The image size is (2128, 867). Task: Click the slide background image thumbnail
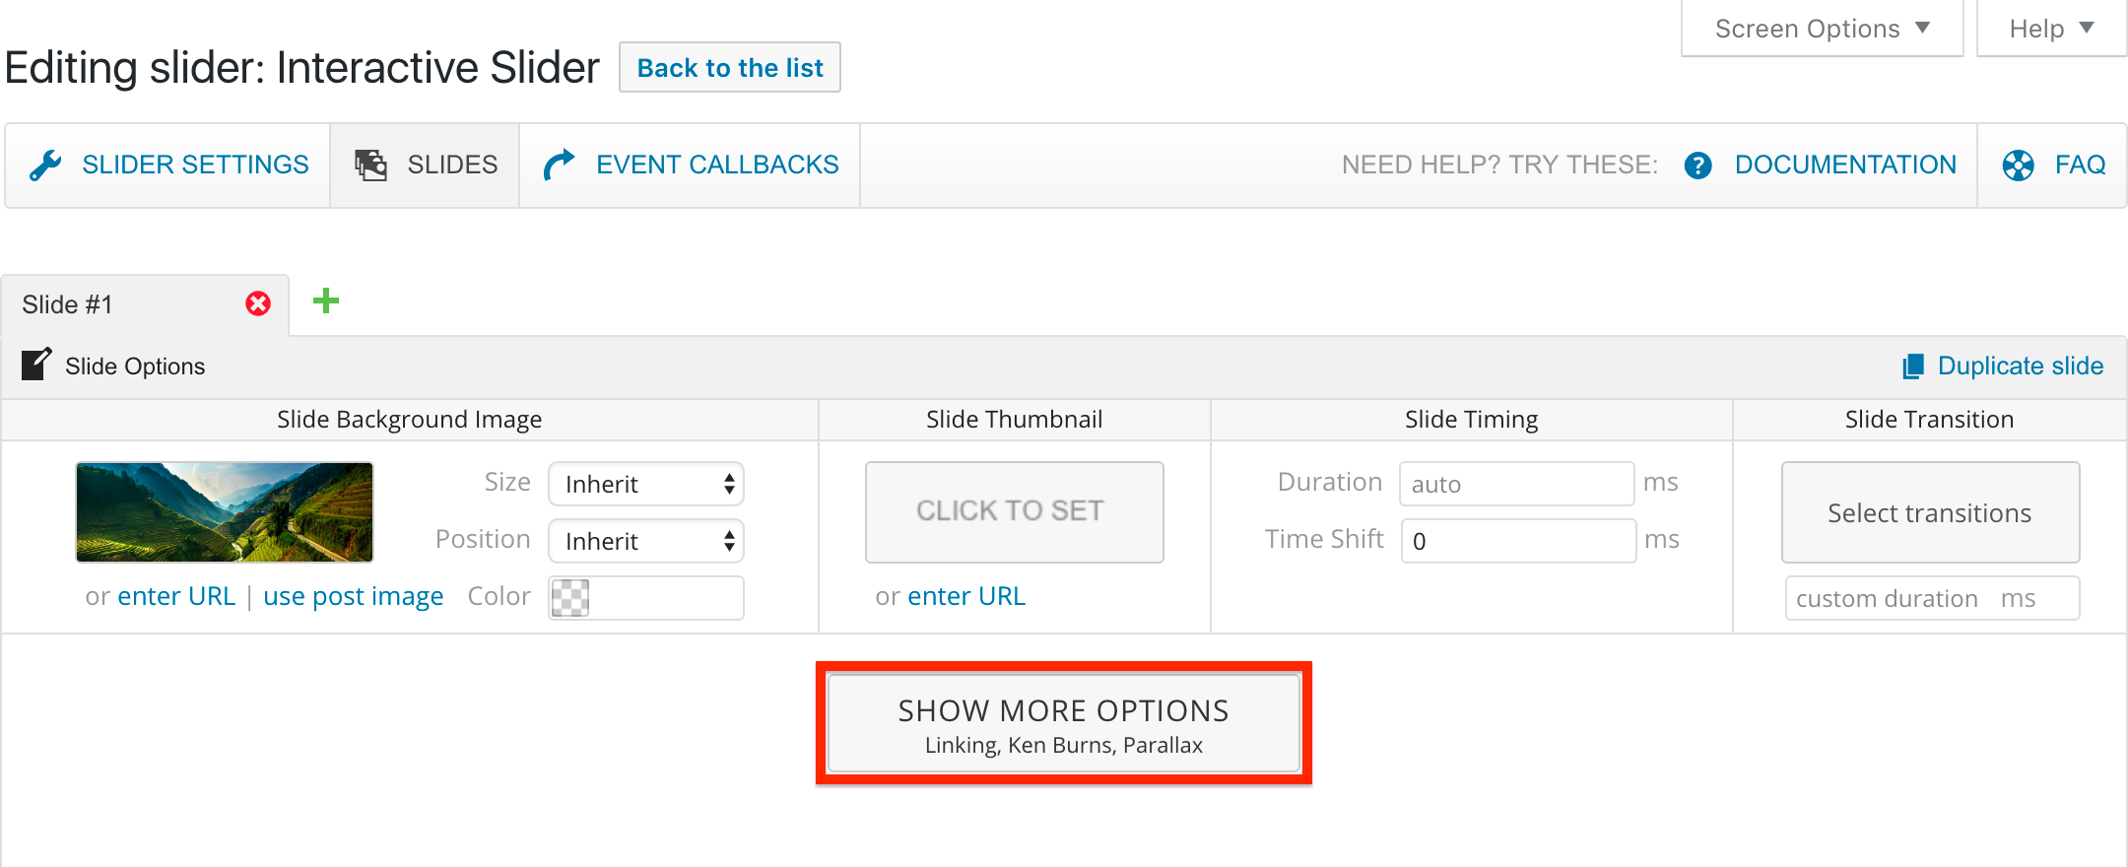pos(225,512)
